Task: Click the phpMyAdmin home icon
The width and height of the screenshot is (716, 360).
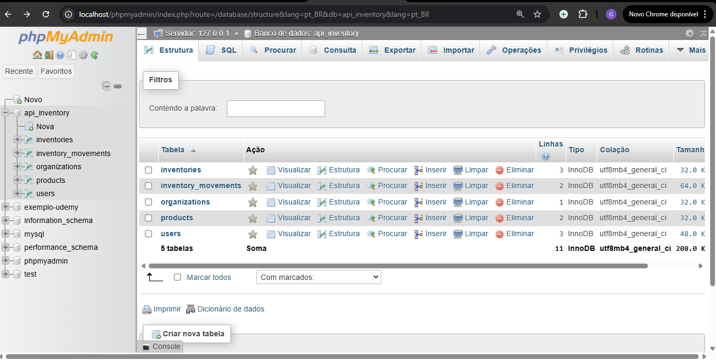Action: 37,55
